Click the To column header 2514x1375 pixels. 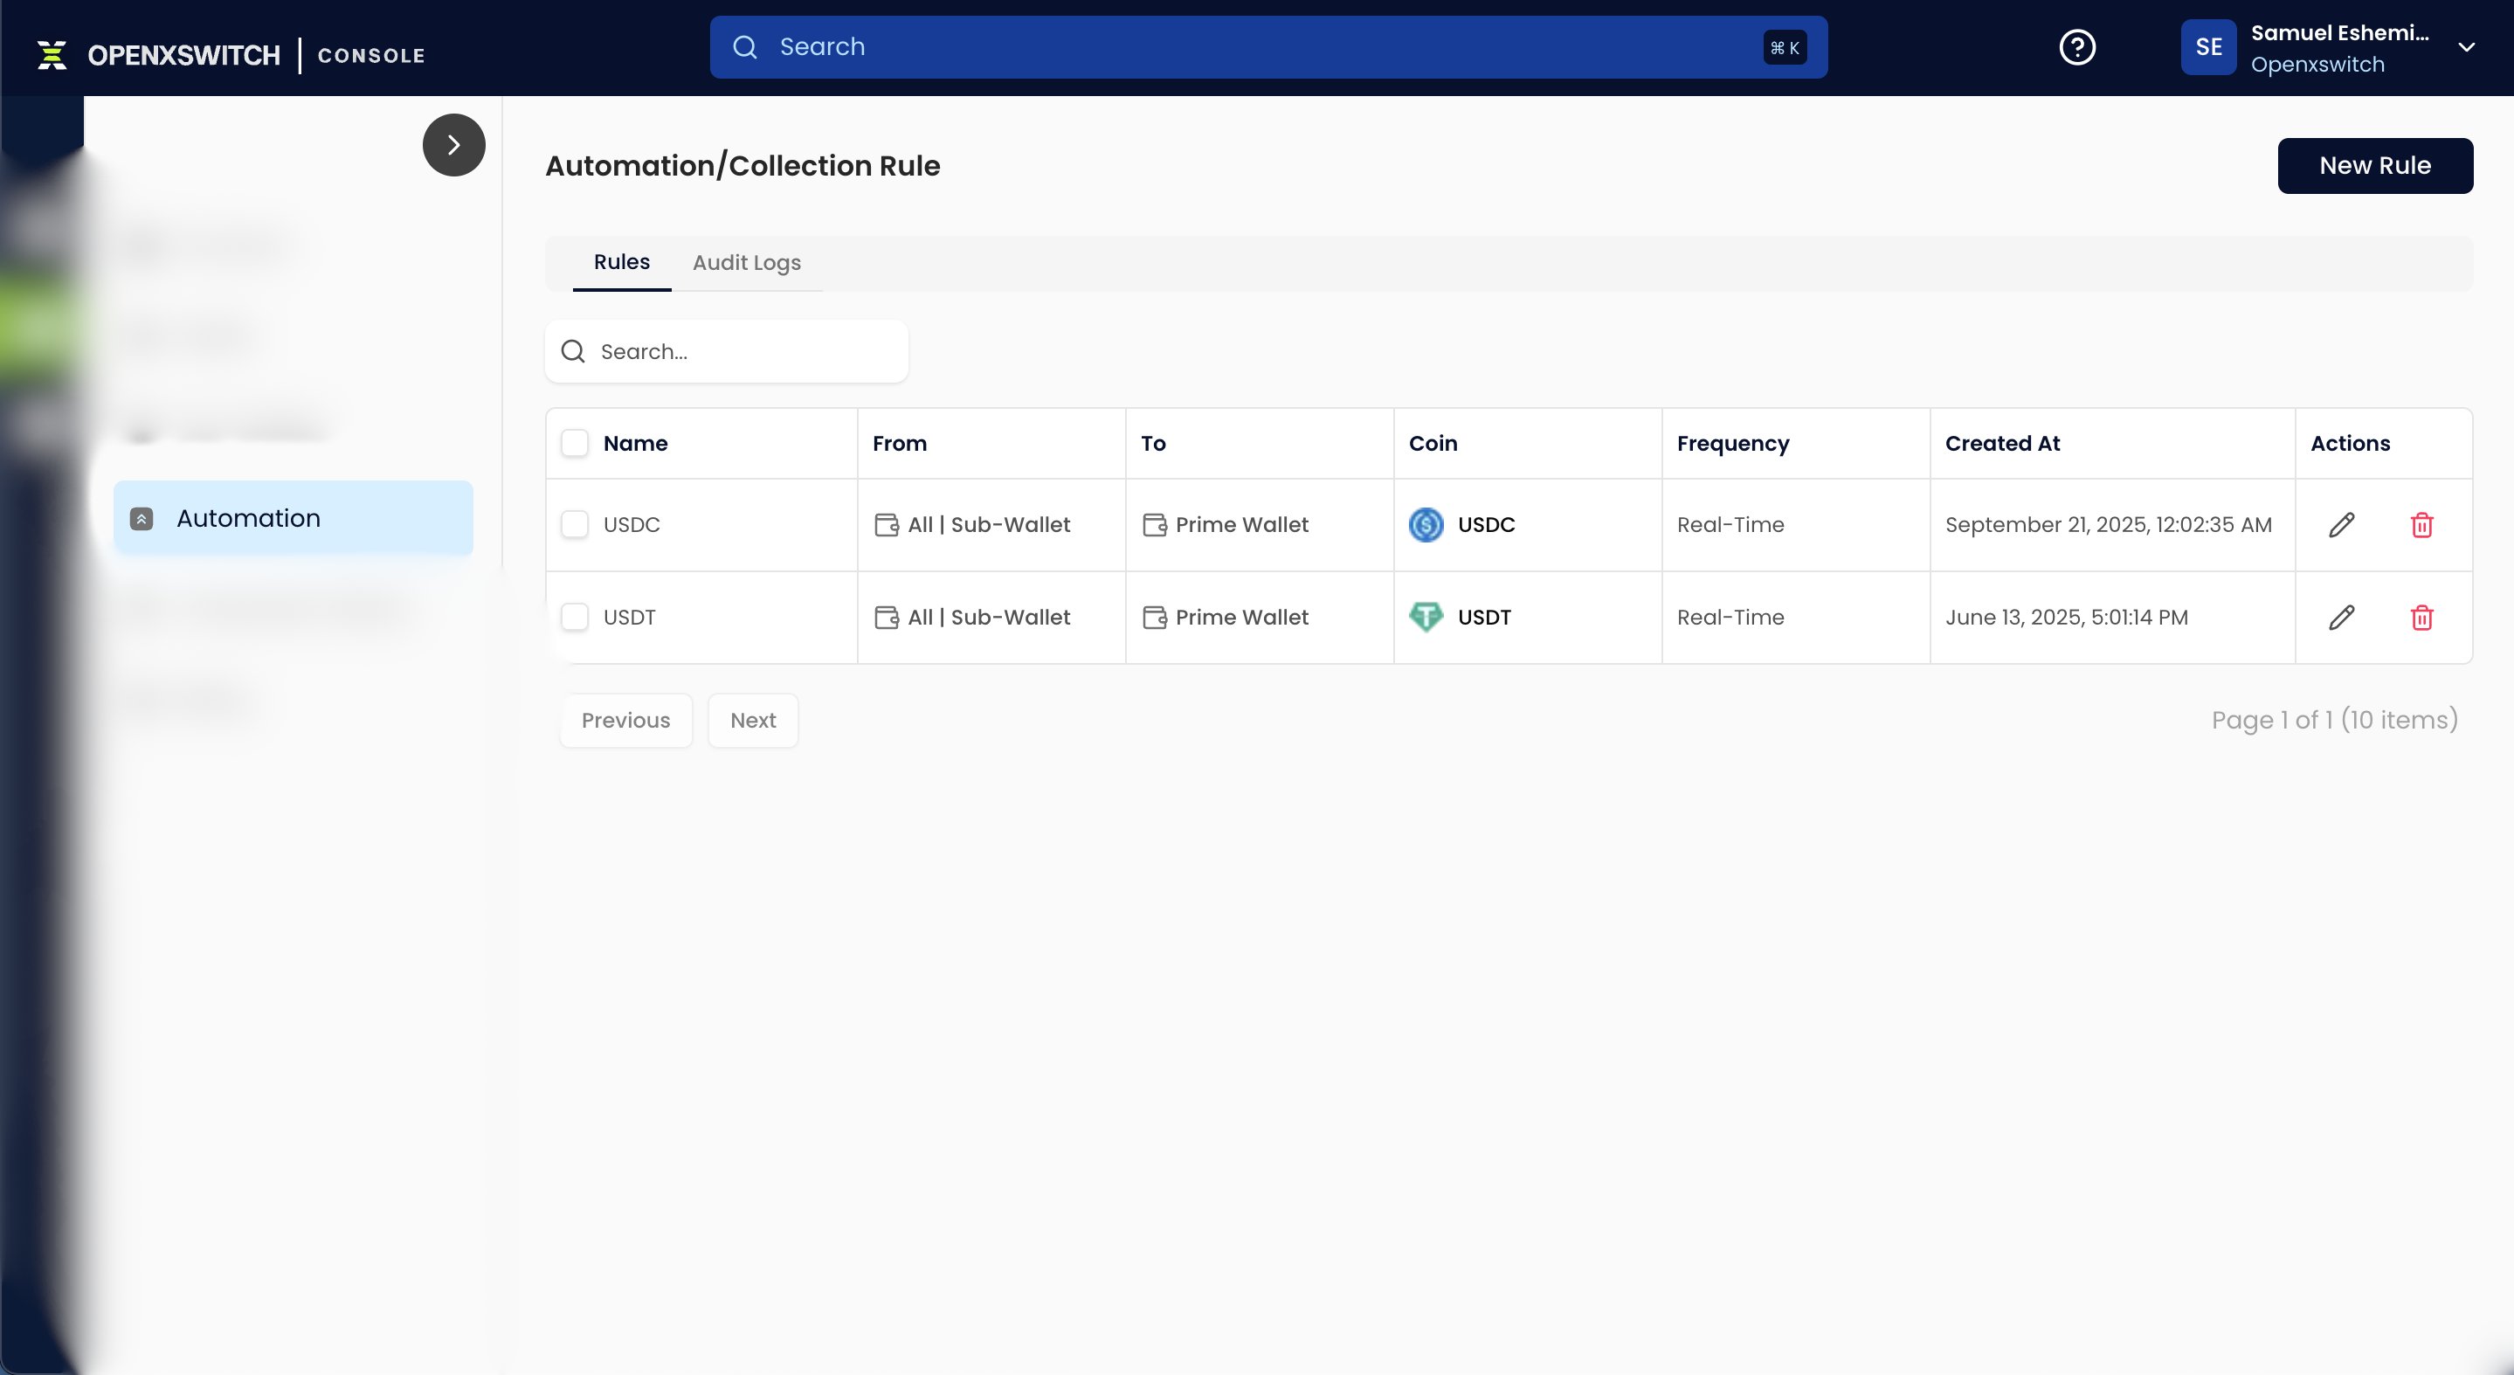click(1152, 443)
